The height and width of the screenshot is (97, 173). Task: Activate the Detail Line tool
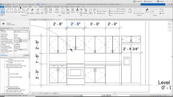point(46,11)
